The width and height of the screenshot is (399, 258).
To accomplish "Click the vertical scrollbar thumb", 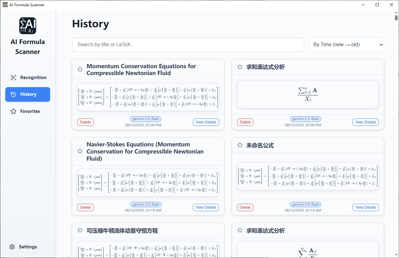I will coord(397,18).
